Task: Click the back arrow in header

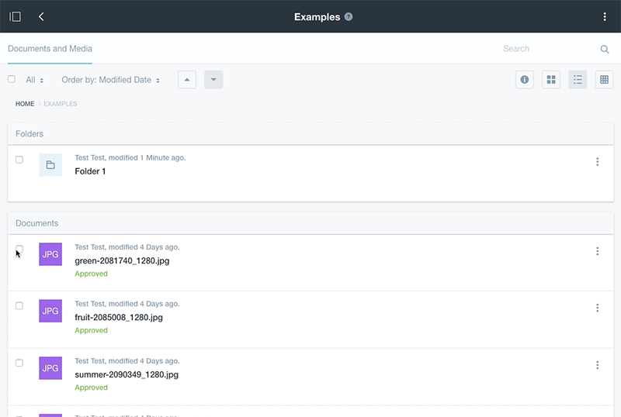Action: click(x=41, y=17)
